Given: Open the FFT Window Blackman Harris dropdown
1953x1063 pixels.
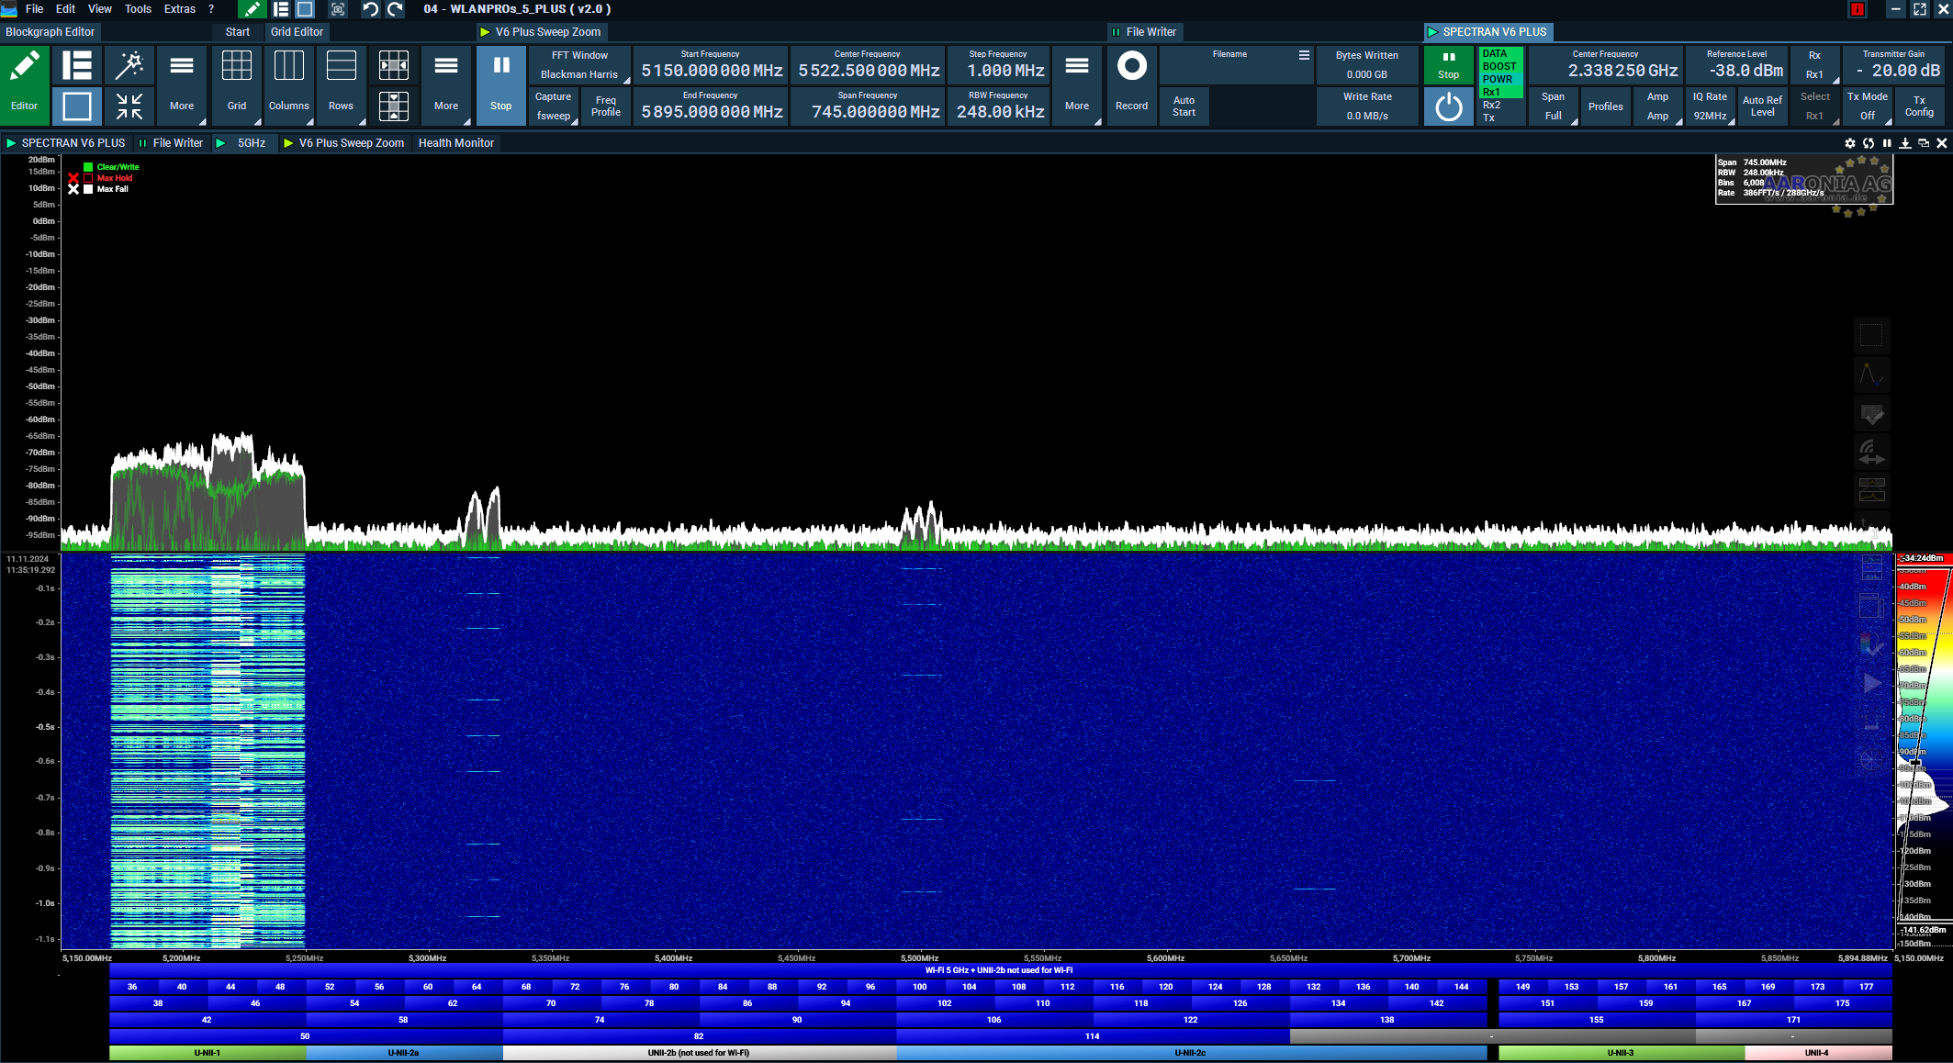Looking at the screenshot, I should [x=579, y=65].
